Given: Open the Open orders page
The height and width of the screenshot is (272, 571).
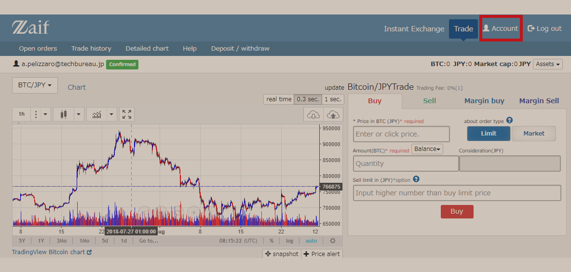Looking at the screenshot, I should click(x=38, y=48).
